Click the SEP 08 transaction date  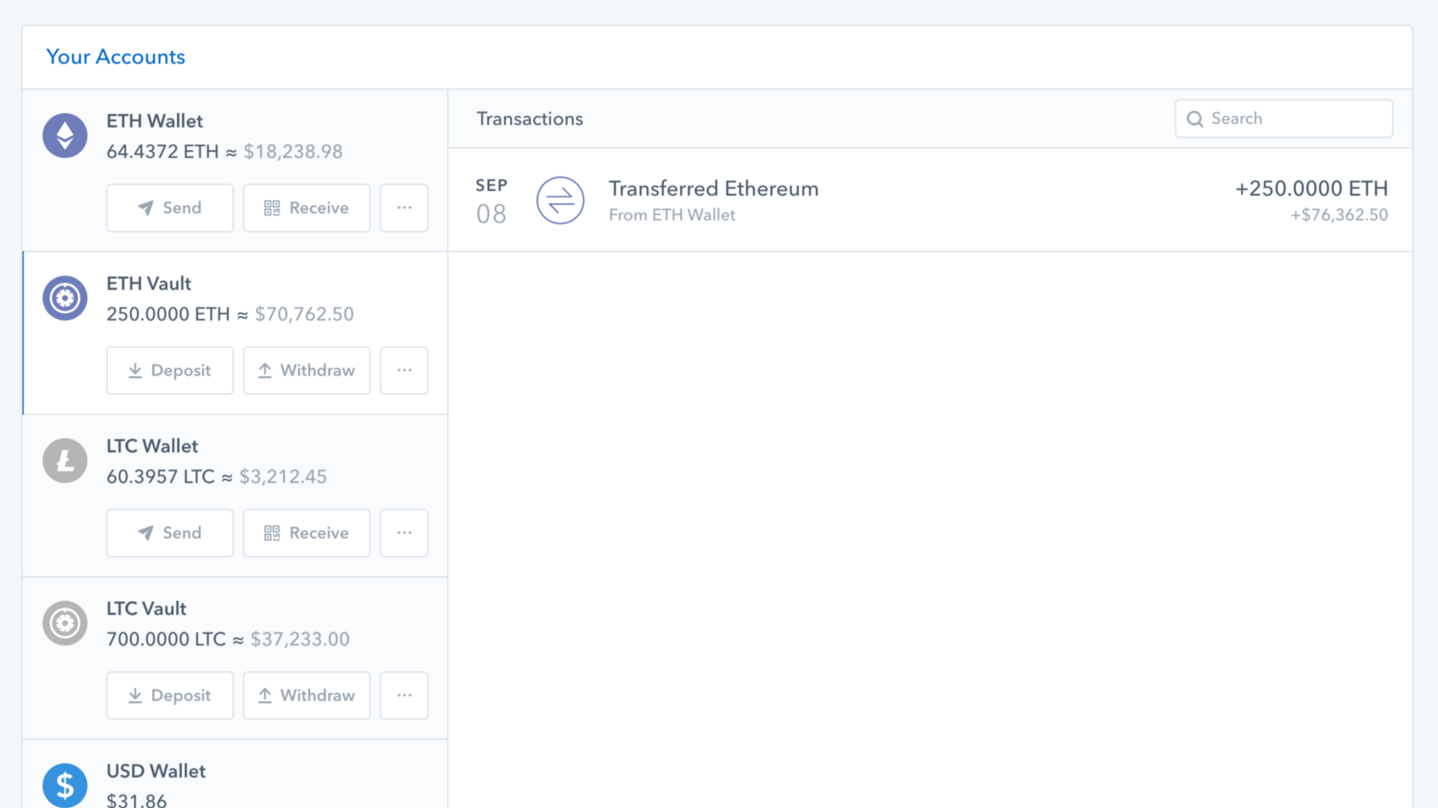(492, 201)
